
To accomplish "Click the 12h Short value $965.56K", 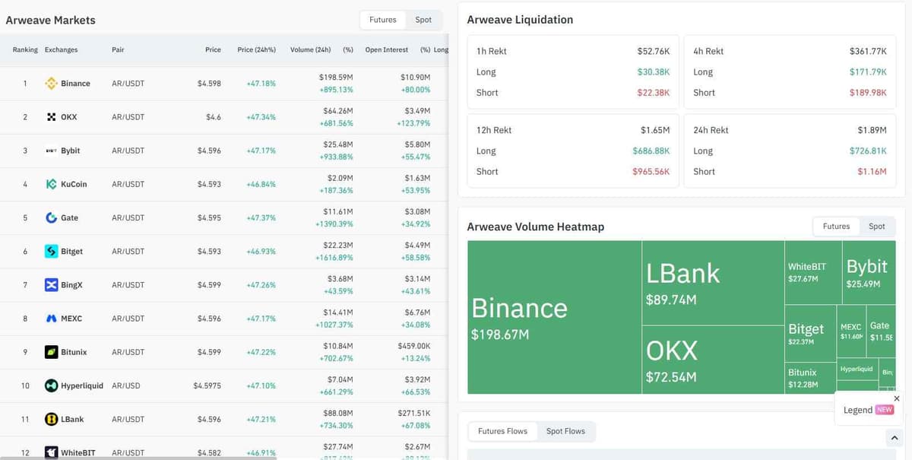I will 651,171.
